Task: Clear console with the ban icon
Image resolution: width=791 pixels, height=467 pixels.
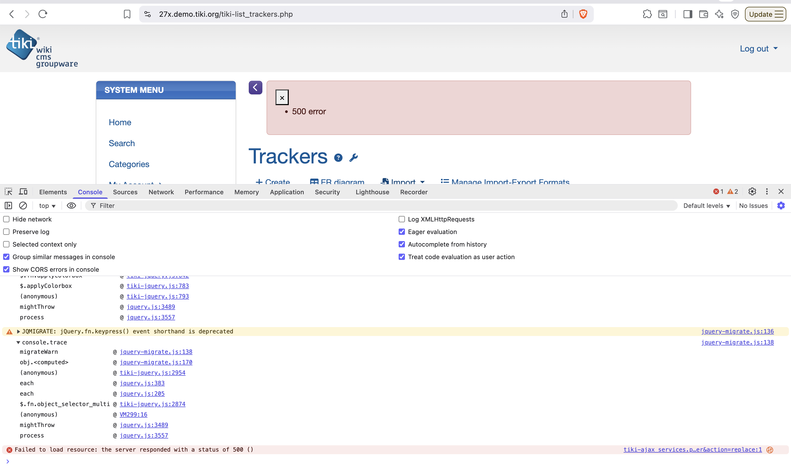Action: [23, 206]
